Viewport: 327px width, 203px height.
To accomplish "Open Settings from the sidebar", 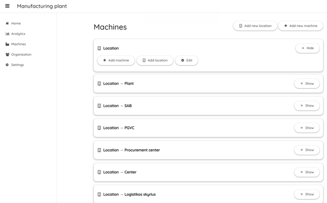I will coord(17,65).
